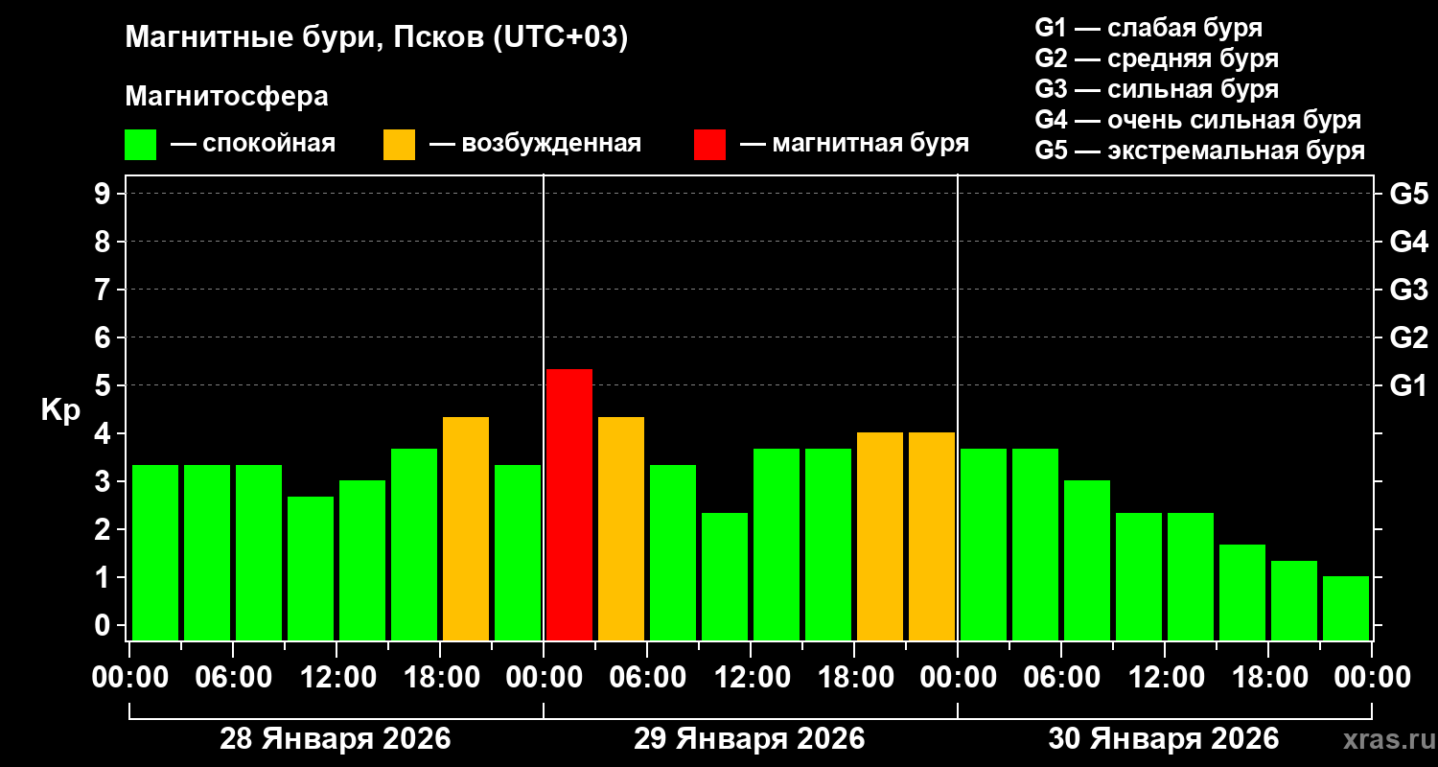Click the first "00:00" label at the chart start
The image size is (1438, 767).
pyautogui.click(x=129, y=677)
